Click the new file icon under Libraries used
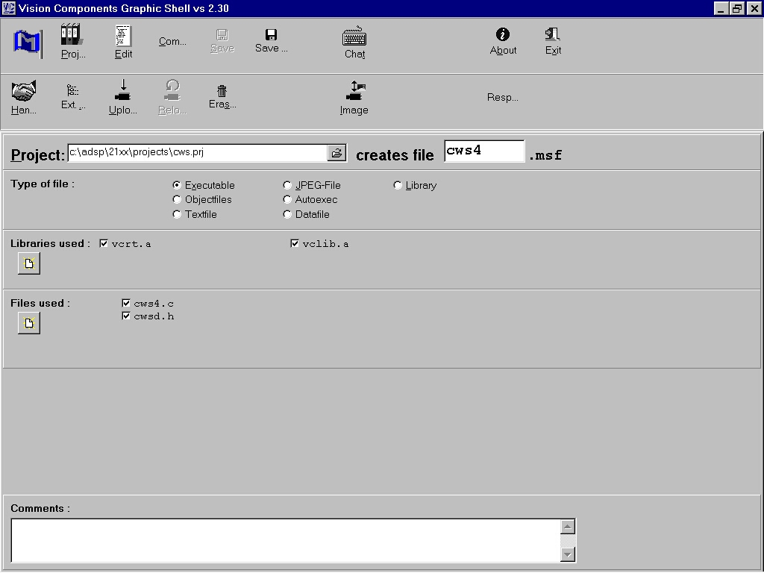The width and height of the screenshot is (764, 573). coord(29,263)
